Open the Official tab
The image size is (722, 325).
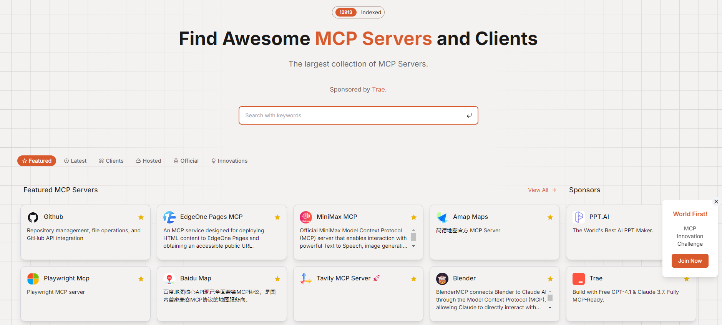(x=186, y=161)
